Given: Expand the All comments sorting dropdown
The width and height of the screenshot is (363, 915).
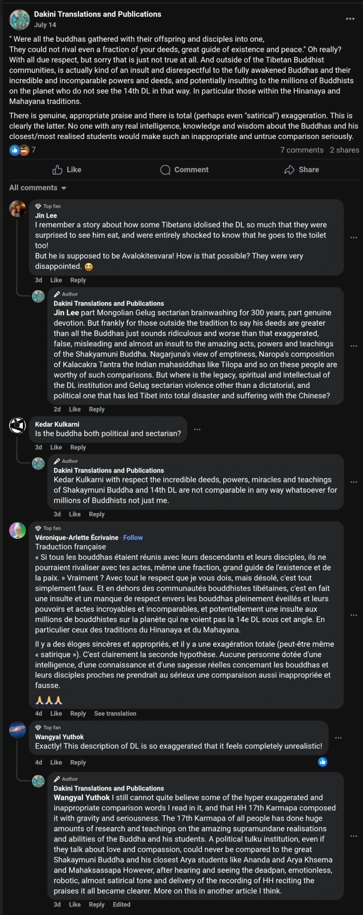Looking at the screenshot, I should pos(38,188).
